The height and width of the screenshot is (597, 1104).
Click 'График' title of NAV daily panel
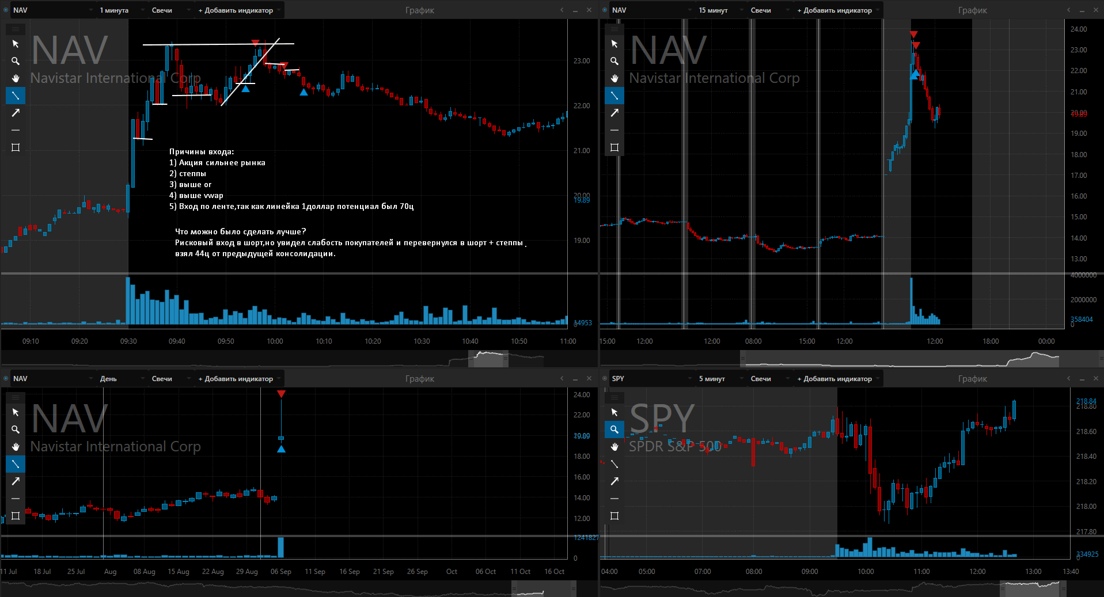click(x=420, y=378)
